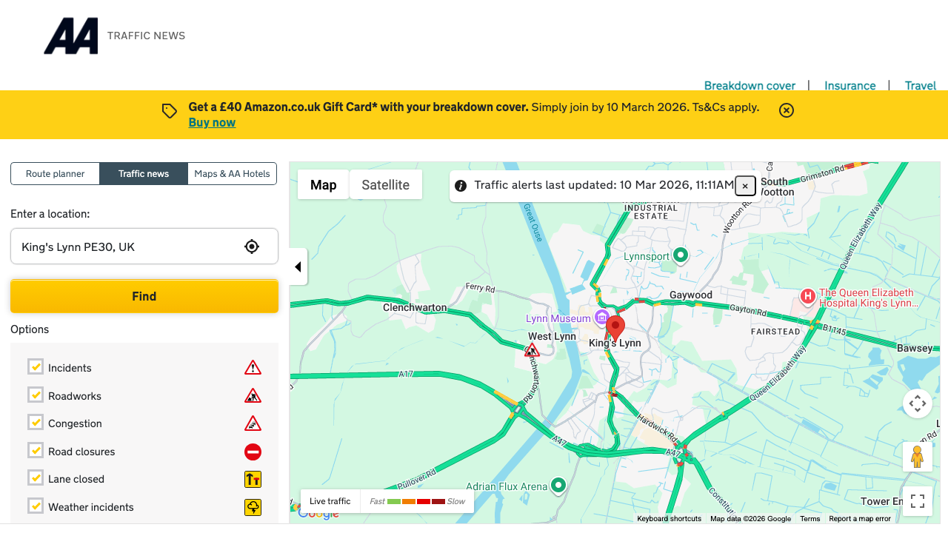Click the Weather incidents icon
The width and height of the screenshot is (948, 533).
[253, 507]
